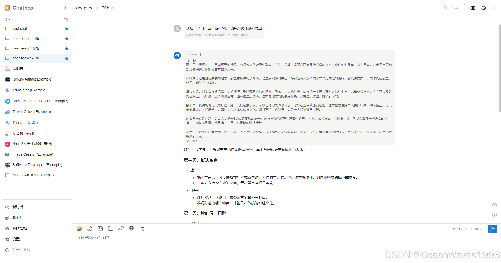The height and width of the screenshot is (263, 501).
Task: Unstar the deepseel-r1-70b conversation
Action: (67, 58)
